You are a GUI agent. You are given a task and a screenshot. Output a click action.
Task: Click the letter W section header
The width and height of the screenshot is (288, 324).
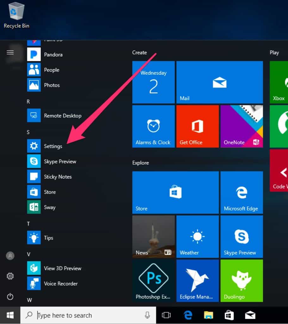[29, 300]
